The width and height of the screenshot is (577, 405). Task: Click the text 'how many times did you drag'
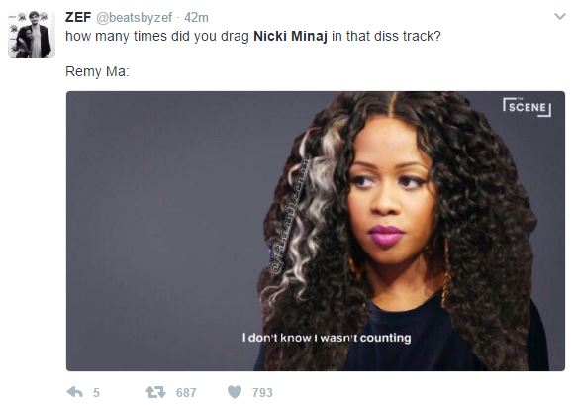157,36
